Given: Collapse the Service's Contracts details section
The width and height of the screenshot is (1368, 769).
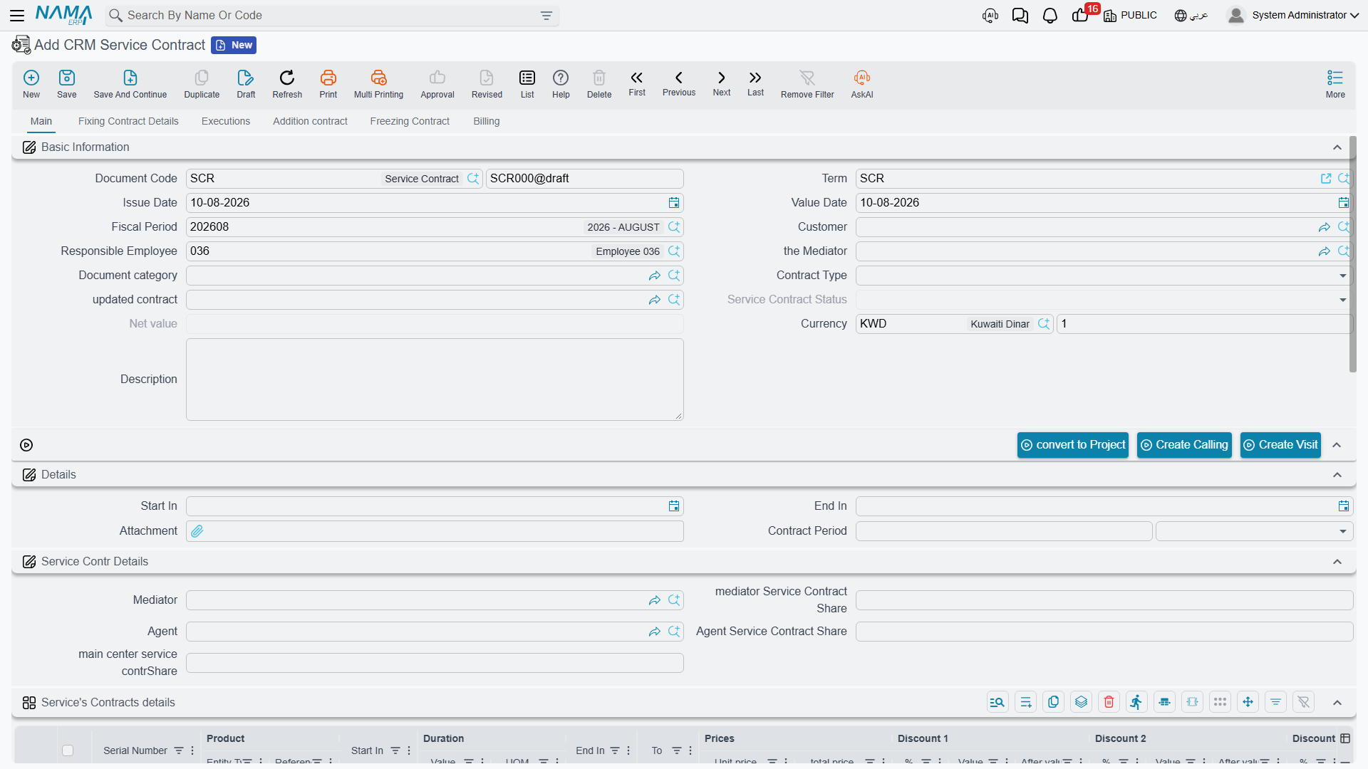Looking at the screenshot, I should [1337, 703].
